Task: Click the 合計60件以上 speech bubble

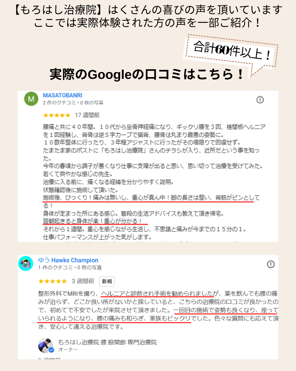Action: (232, 51)
